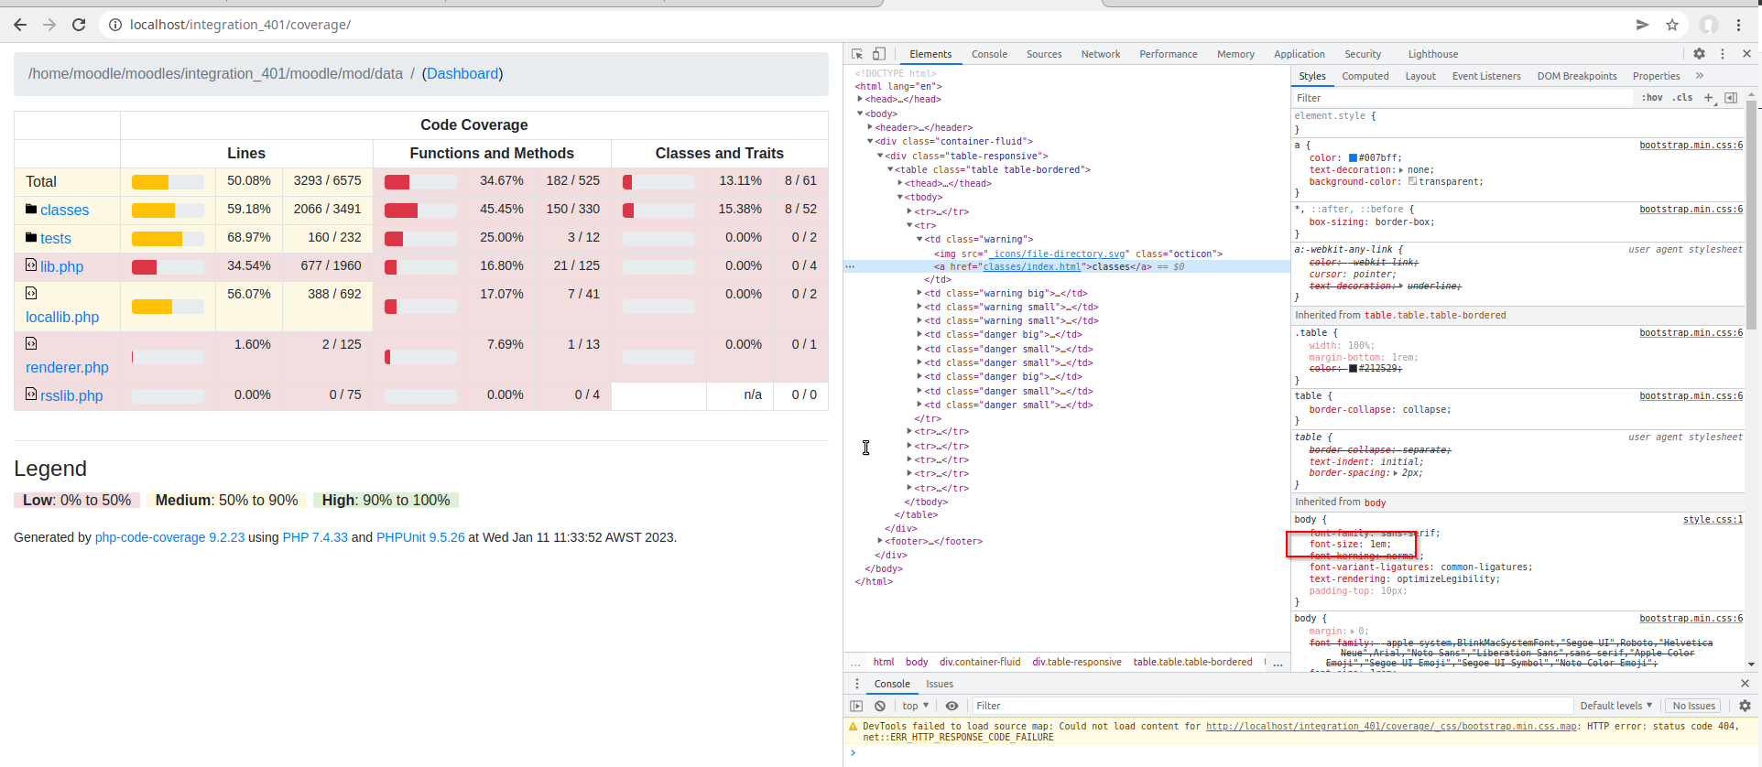Show more Styles pane tabs with the chevron
The image size is (1762, 767).
(1700, 76)
